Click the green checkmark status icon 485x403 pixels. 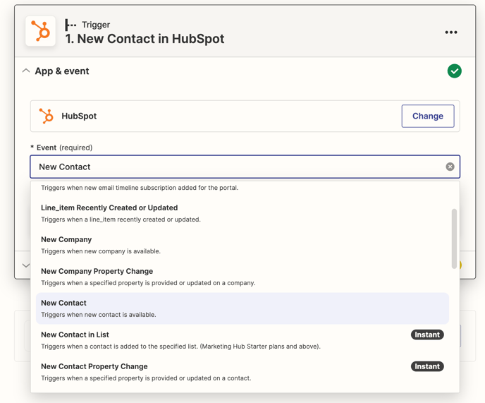455,71
